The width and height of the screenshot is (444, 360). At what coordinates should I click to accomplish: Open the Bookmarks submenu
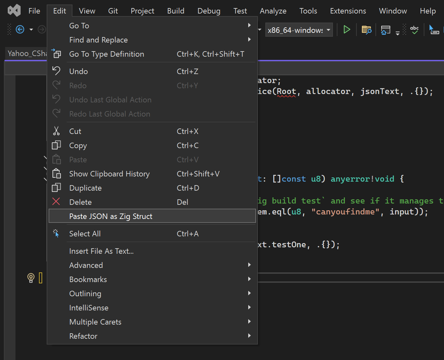click(88, 279)
